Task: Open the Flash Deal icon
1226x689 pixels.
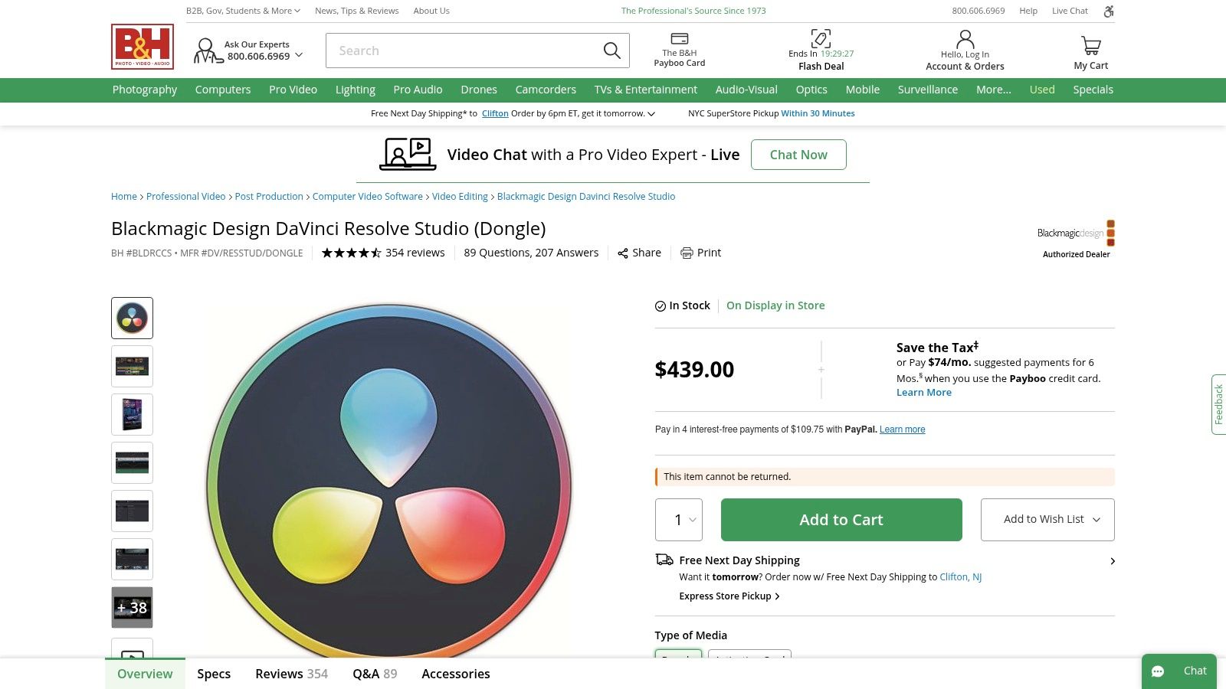Action: tap(821, 38)
